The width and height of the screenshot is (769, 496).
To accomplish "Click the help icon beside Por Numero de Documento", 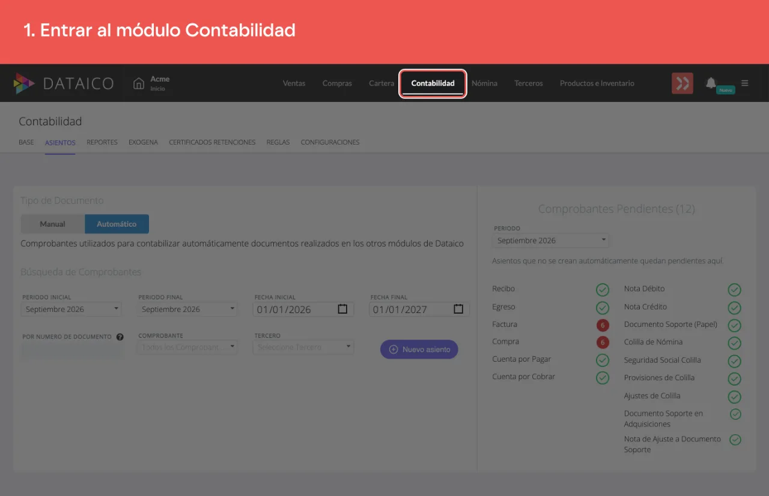I will coord(120,337).
